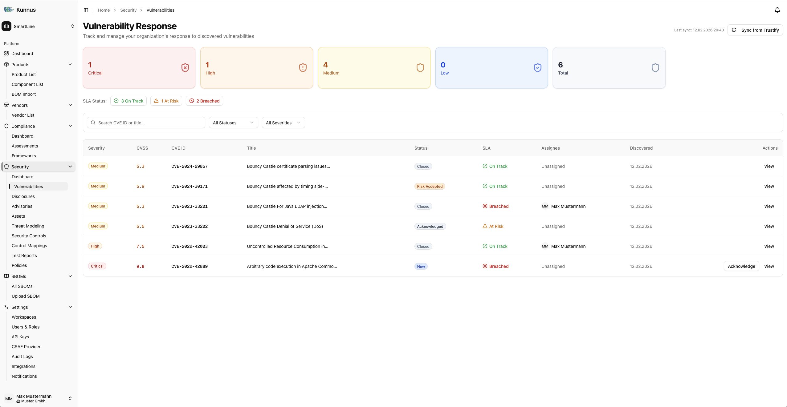Open the SmartLine workspace switcher
The height and width of the screenshot is (407, 787).
tap(39, 26)
